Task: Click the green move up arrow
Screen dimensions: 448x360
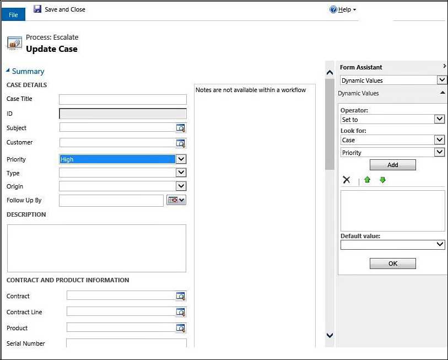Action: (x=368, y=180)
